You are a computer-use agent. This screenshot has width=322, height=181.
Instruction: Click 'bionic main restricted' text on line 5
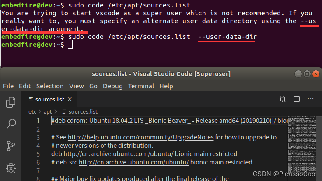click(206, 154)
